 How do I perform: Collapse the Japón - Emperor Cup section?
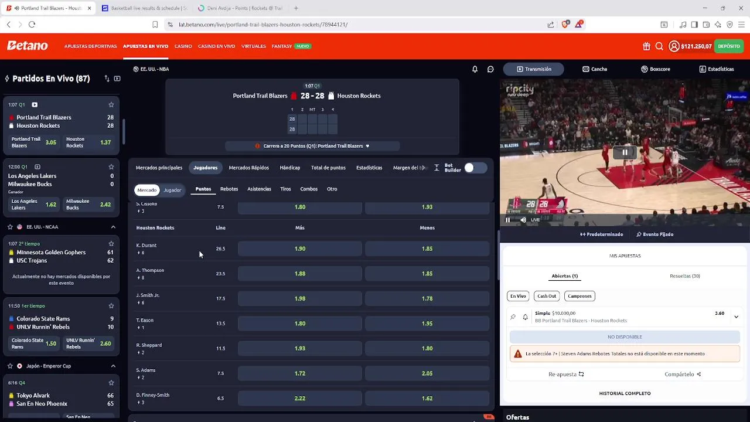(x=113, y=366)
